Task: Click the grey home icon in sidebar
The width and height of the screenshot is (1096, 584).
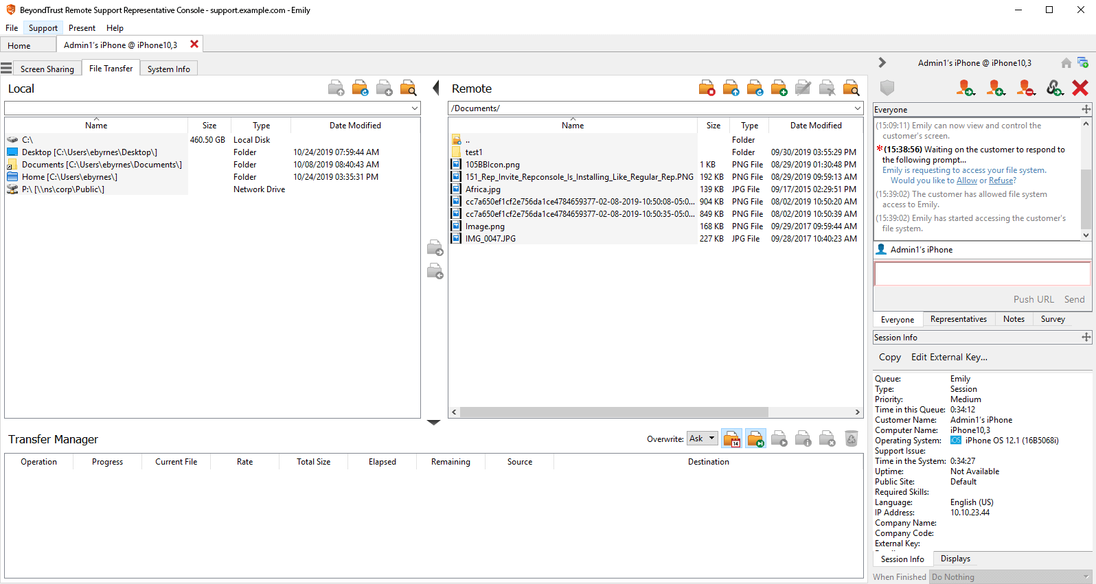Action: (x=1066, y=63)
